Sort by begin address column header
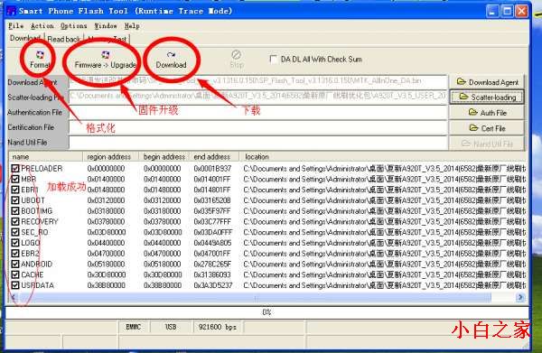The image size is (542, 353). [164, 157]
